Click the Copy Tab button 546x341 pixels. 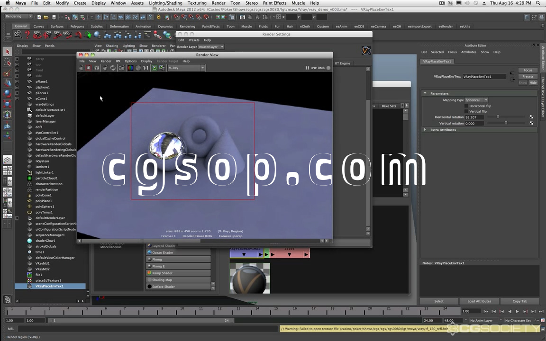click(x=519, y=301)
